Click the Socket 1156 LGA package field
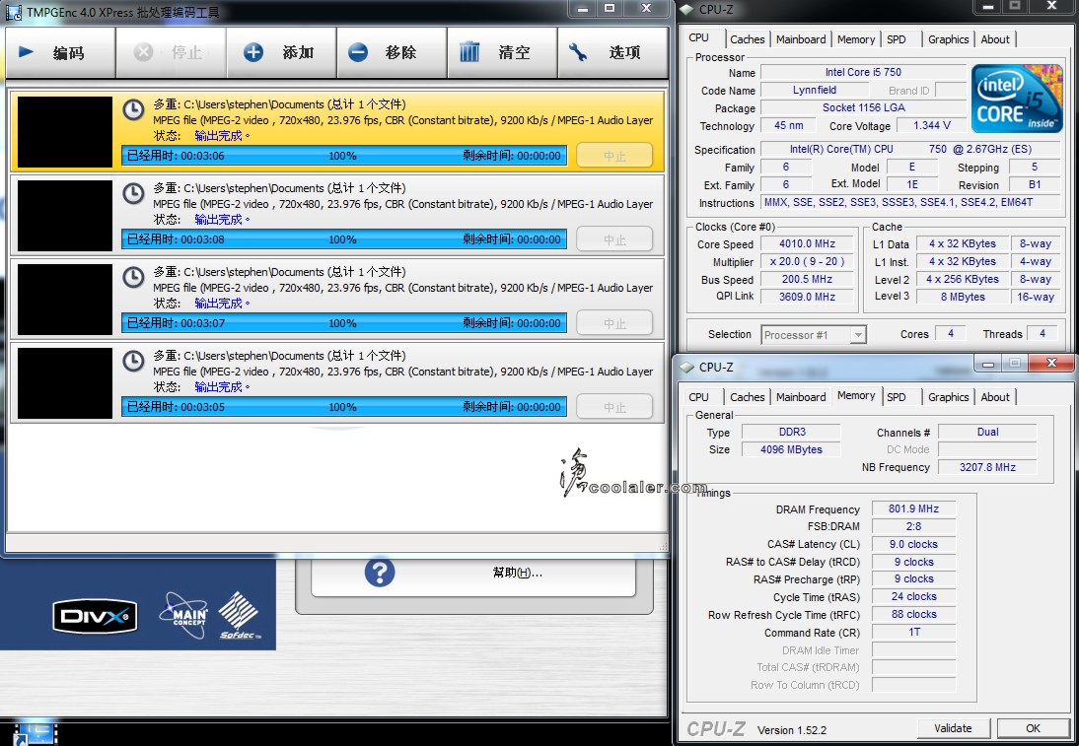1079x746 pixels. point(863,107)
